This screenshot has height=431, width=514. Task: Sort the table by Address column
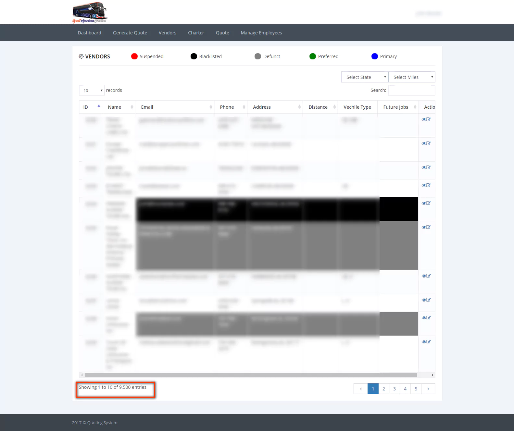tap(275, 107)
